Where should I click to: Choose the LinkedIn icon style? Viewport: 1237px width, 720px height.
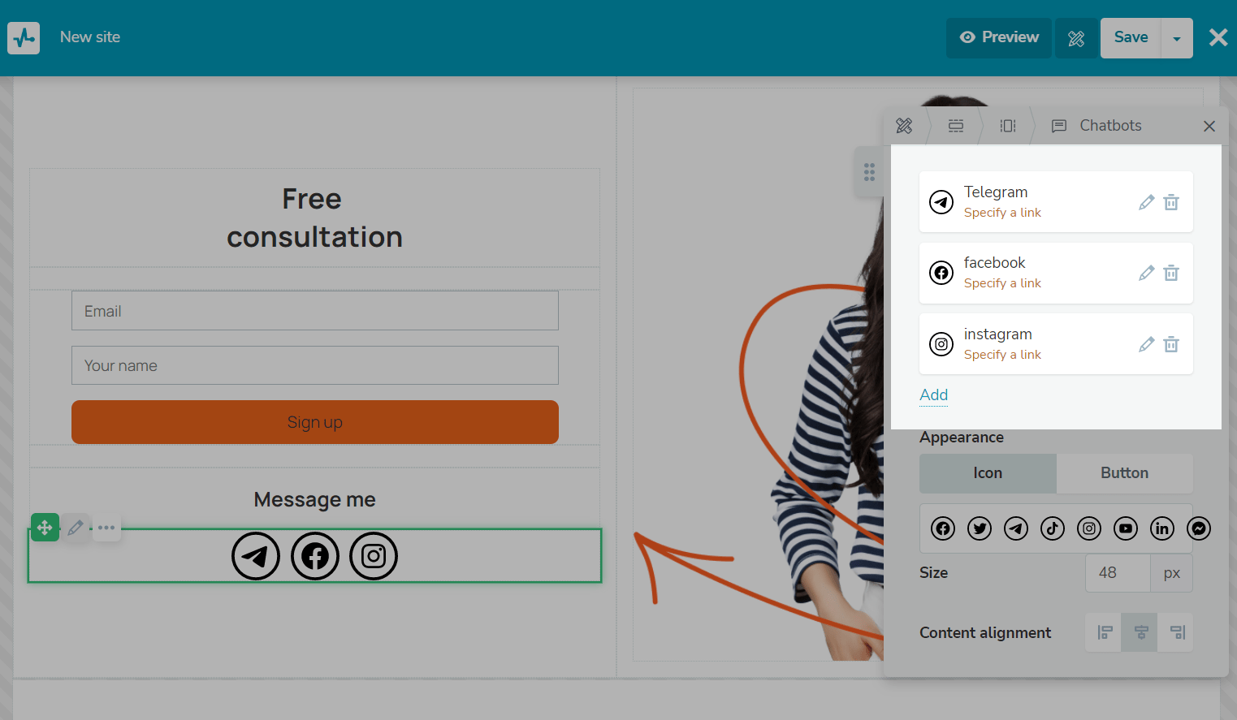coord(1162,528)
